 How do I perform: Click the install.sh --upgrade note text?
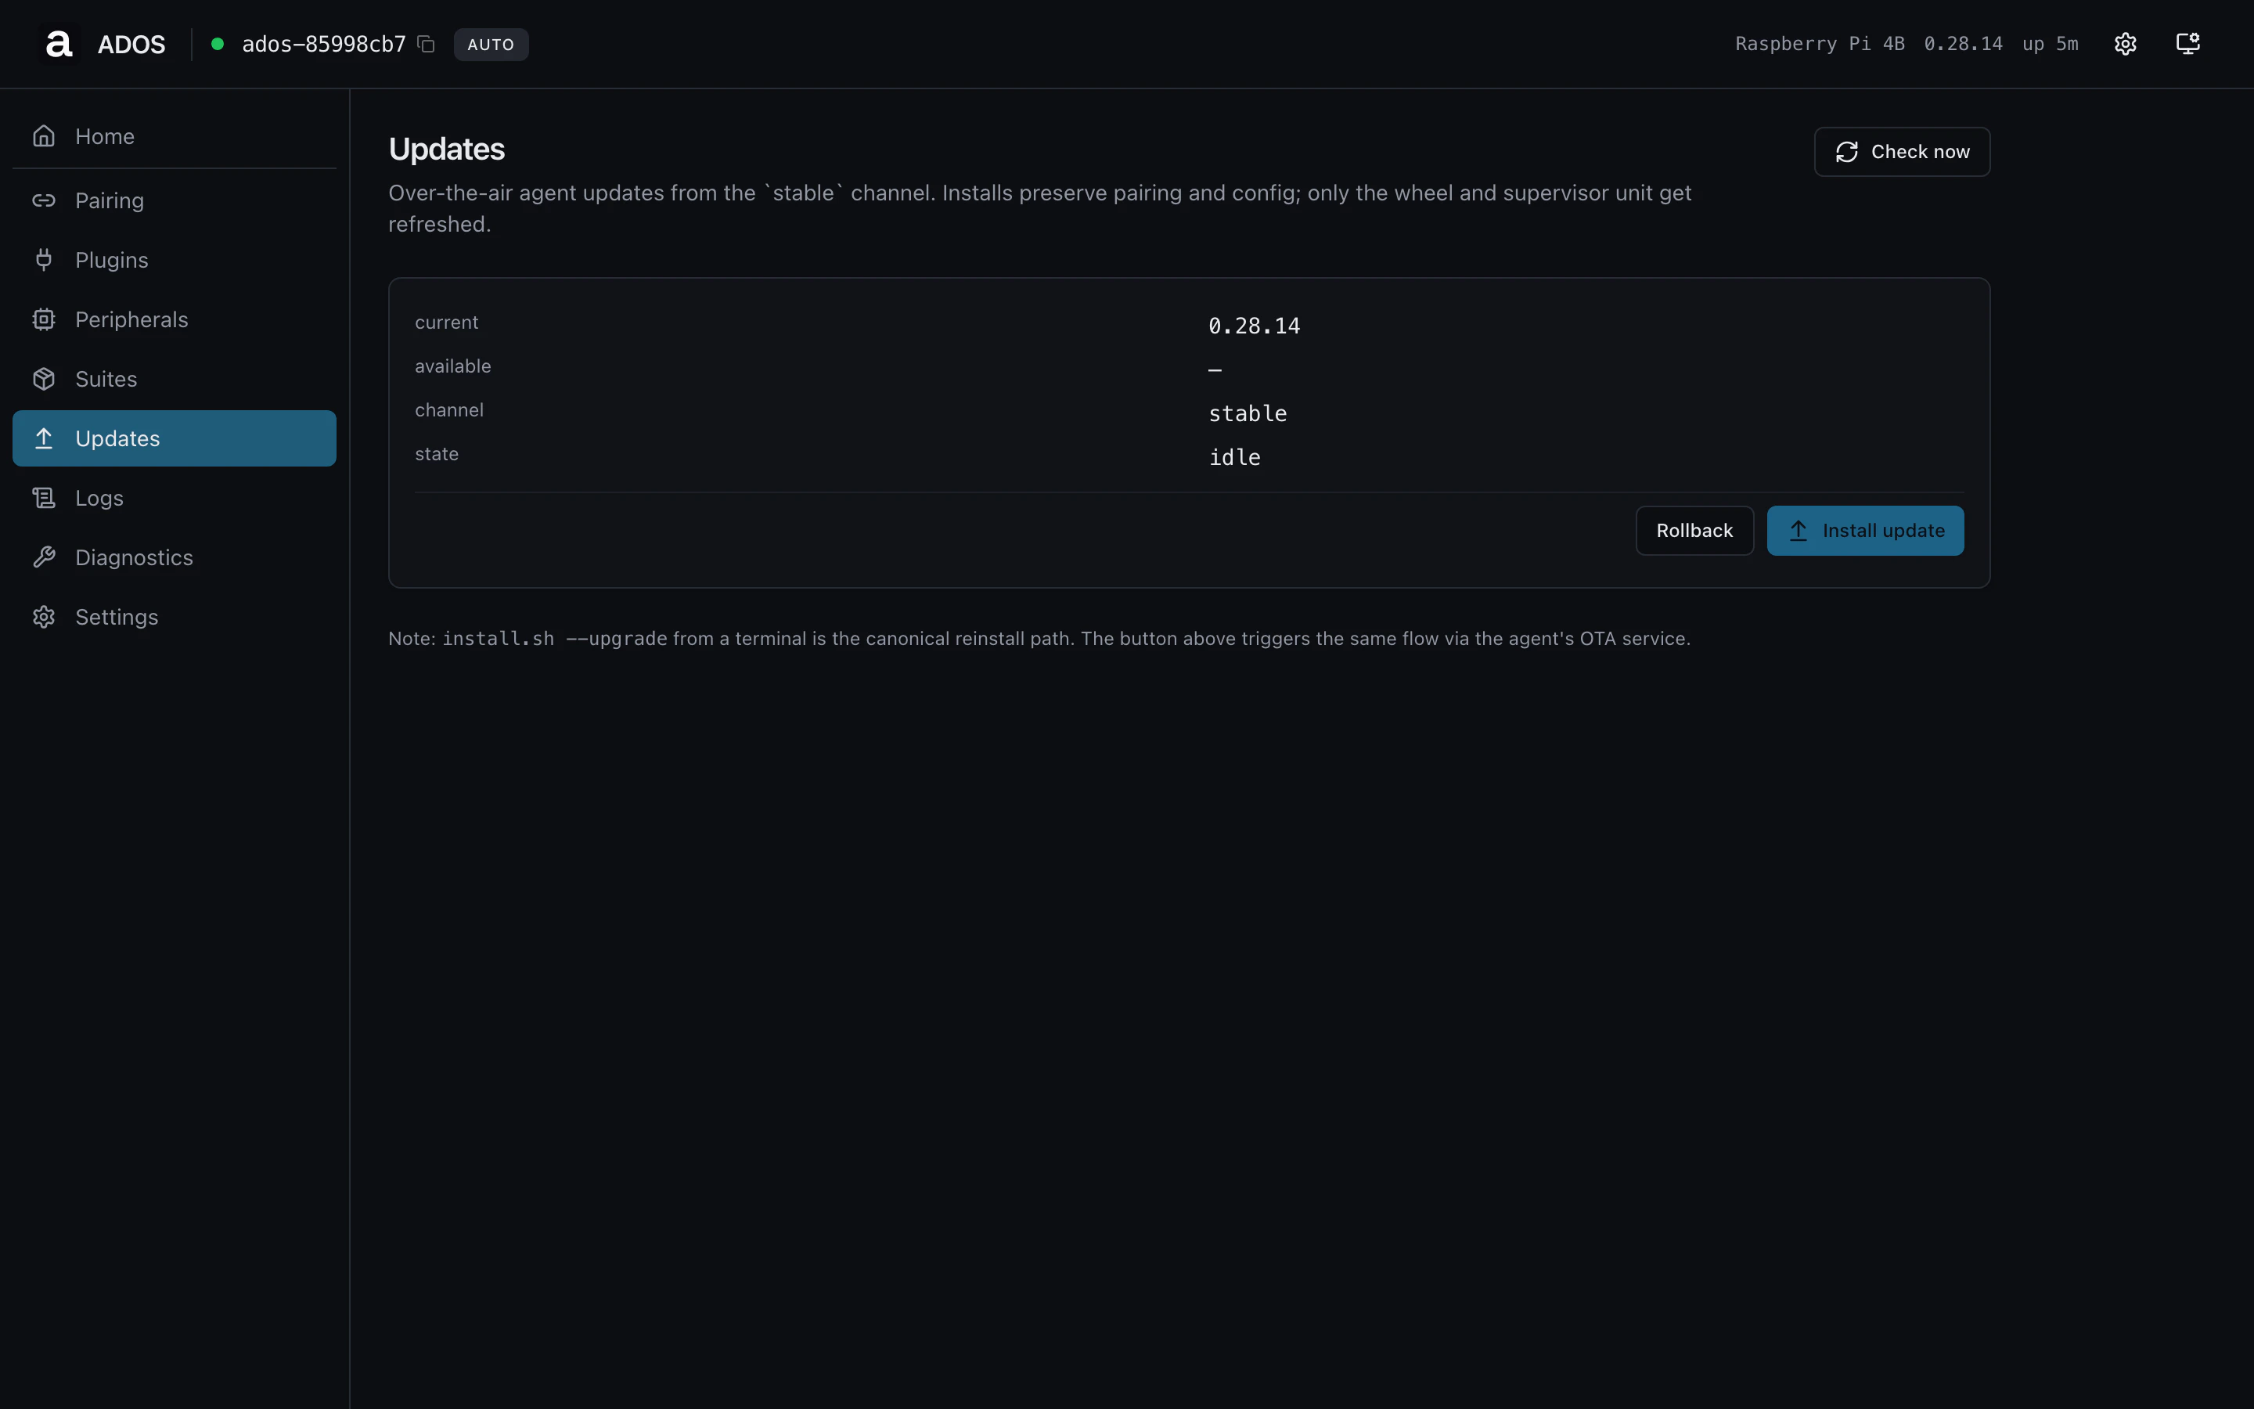[x=554, y=638]
